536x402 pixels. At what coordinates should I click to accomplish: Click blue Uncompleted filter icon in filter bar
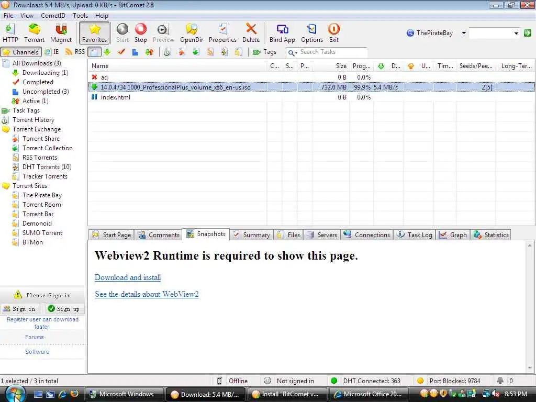[x=136, y=52]
